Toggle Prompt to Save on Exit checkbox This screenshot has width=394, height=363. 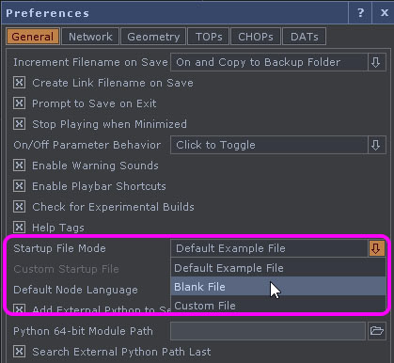coord(19,103)
